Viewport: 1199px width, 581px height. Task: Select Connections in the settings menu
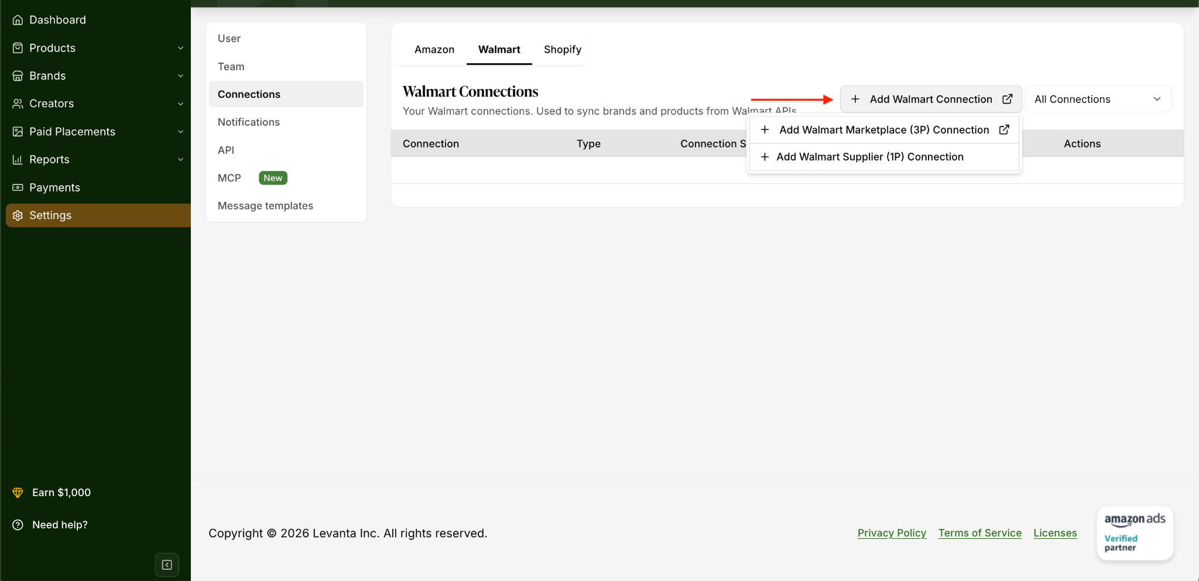(286, 94)
